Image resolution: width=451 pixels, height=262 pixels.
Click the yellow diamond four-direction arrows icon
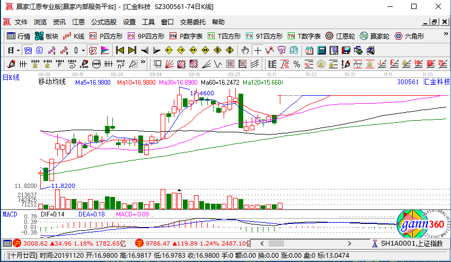point(217,51)
